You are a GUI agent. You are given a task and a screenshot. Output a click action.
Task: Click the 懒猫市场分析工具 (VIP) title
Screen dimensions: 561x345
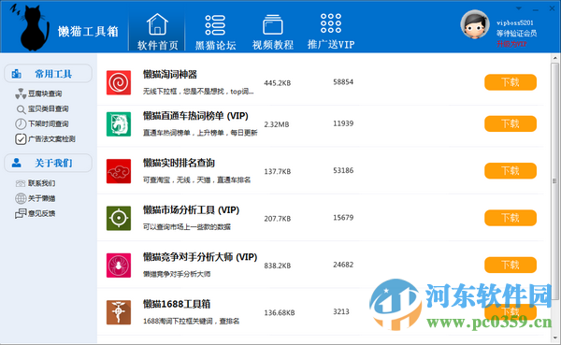pyautogui.click(x=191, y=210)
